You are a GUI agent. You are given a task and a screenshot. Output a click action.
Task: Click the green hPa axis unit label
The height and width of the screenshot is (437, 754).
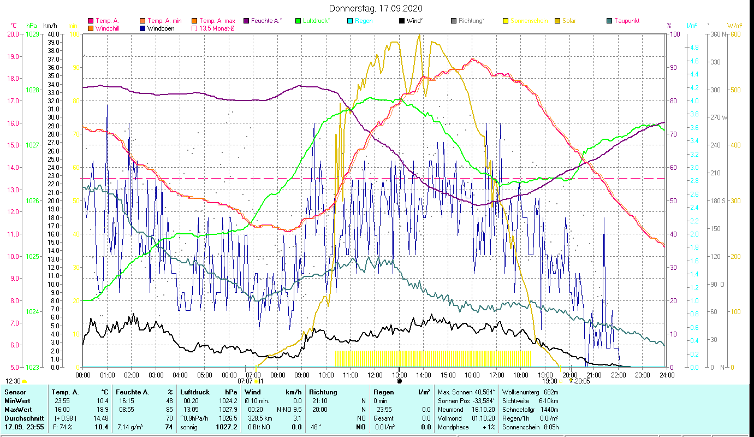click(x=32, y=26)
